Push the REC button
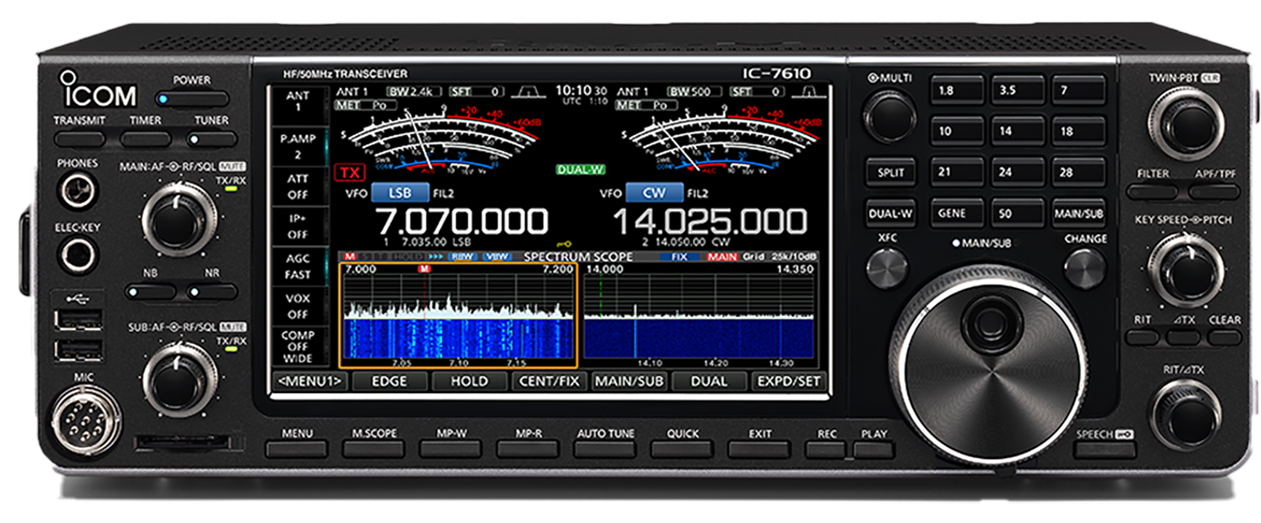Viewport: 1261px width, 523px height. point(827,449)
